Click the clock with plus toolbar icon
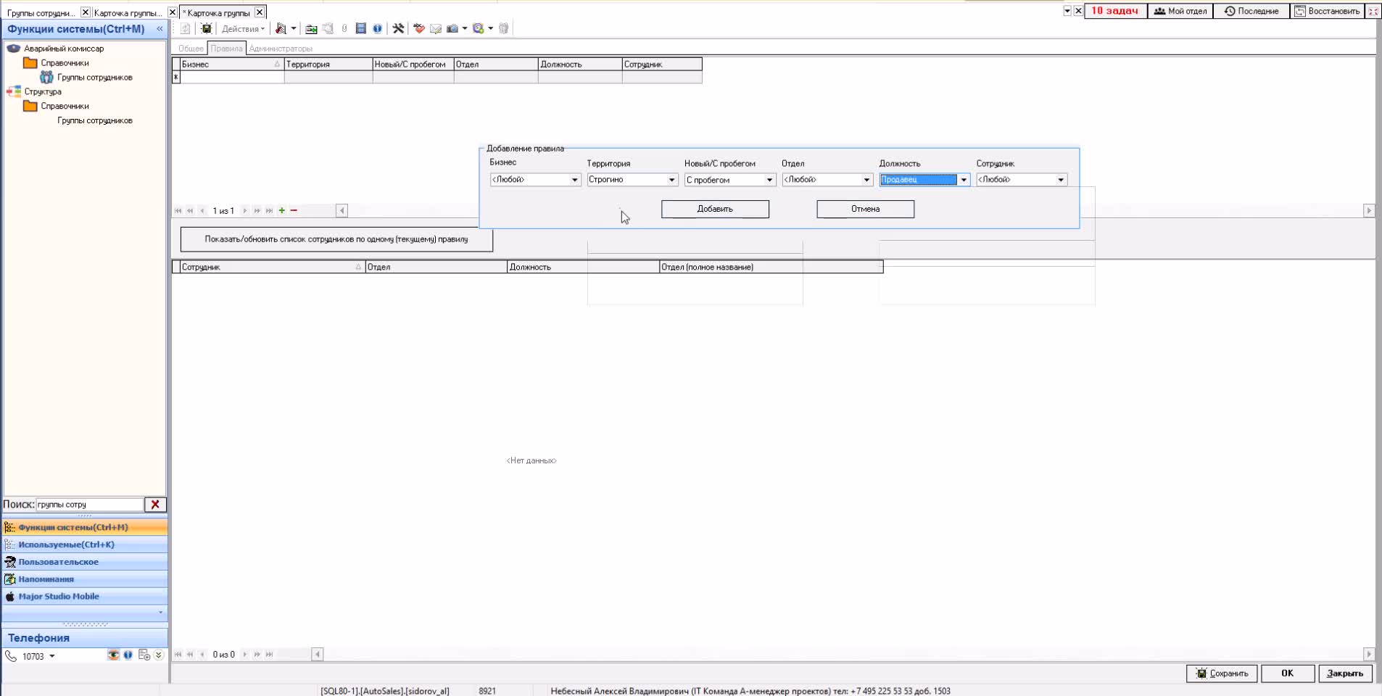Image resolution: width=1382 pixels, height=696 pixels. [x=479, y=28]
